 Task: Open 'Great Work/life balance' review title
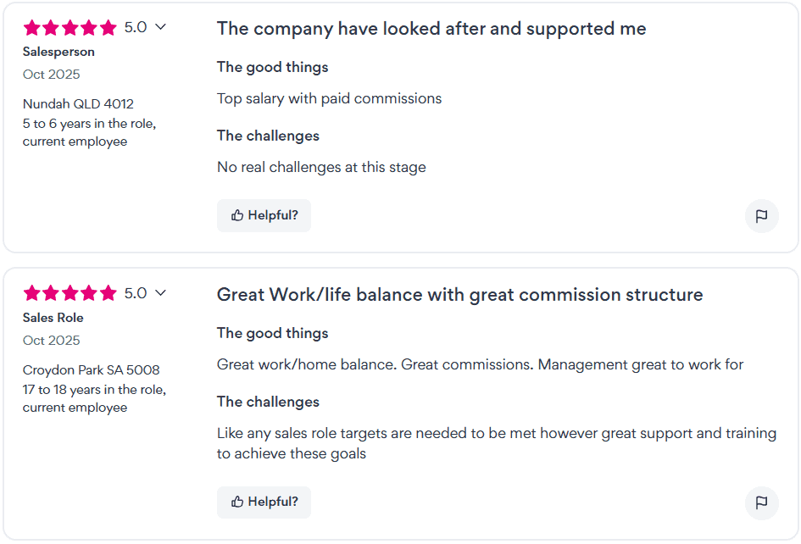459,295
